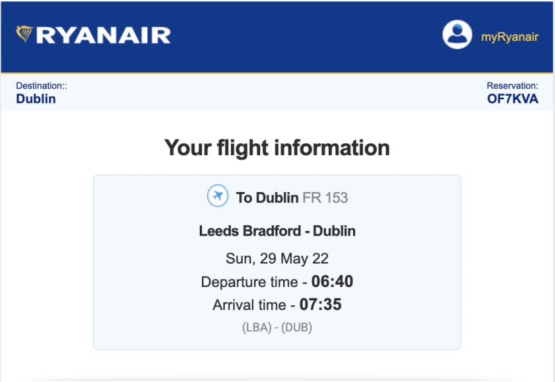Click the 'Your flight information' heading

[x=277, y=148]
